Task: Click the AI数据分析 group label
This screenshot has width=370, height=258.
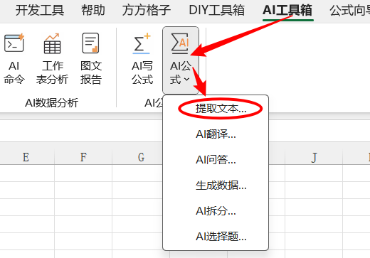Action: tap(52, 103)
